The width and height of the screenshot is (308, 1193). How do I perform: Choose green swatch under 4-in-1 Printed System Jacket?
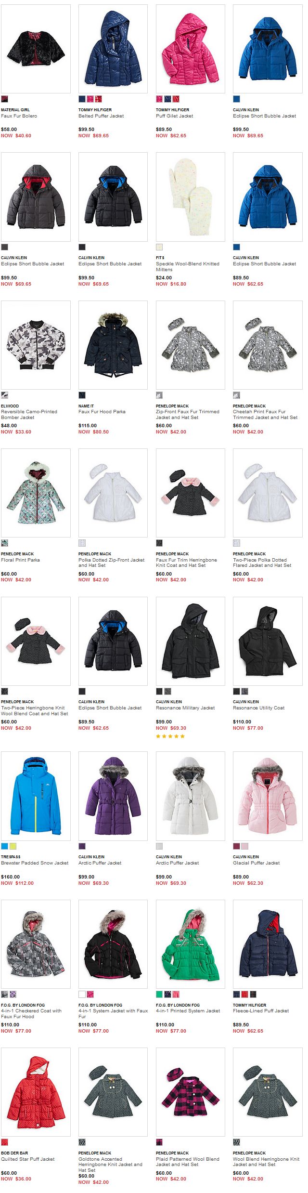(159, 994)
